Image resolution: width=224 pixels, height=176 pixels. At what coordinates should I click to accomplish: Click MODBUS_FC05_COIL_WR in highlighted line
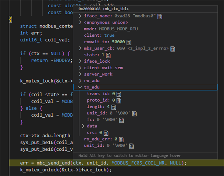138,163
